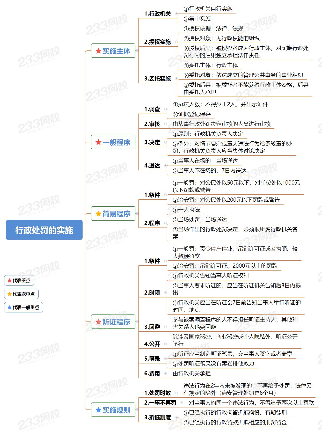The width and height of the screenshot is (322, 431).
Task: Click the red star beside 一般程序
Action: (x=98, y=142)
